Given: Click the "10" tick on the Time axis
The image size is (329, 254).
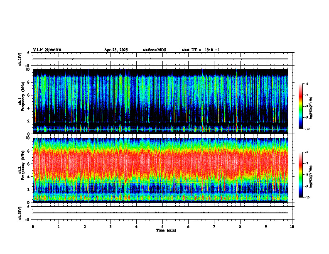Looking at the screenshot, I should (x=292, y=227).
